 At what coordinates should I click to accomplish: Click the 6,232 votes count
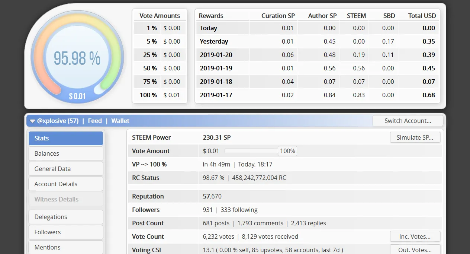pyautogui.click(x=218, y=236)
